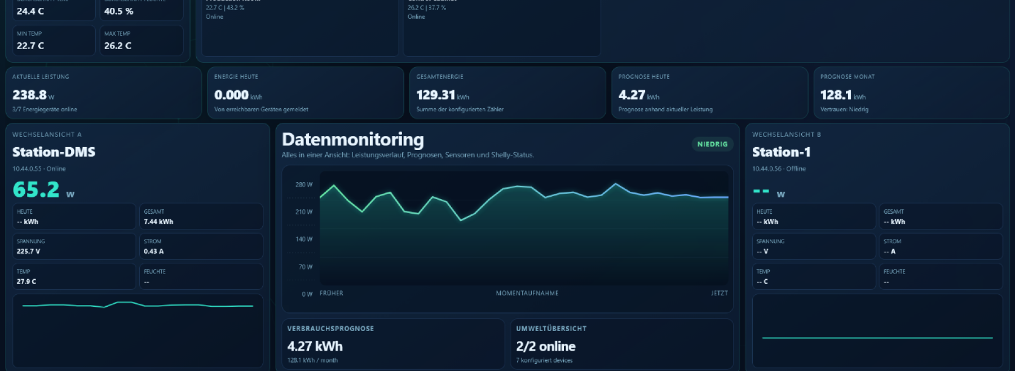The height and width of the screenshot is (371, 1015).
Task: Click the Wechselansicht B label
Action: pyautogui.click(x=787, y=135)
